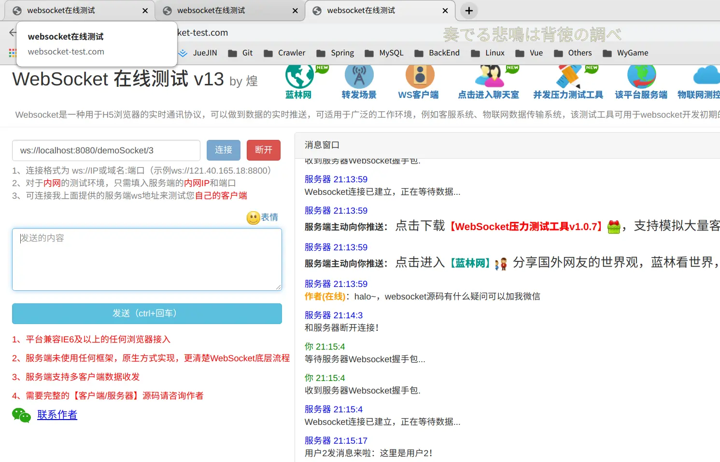Click the 平台兼容IE6及以上 note line

click(91, 340)
